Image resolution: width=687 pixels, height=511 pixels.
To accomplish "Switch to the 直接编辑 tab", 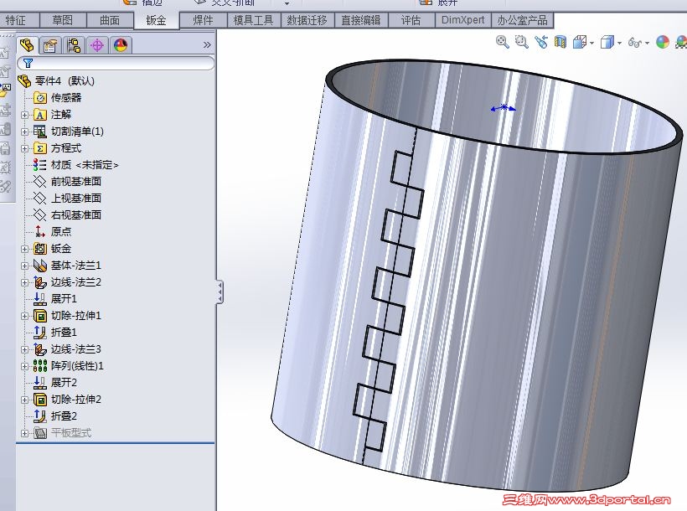I will [x=361, y=20].
